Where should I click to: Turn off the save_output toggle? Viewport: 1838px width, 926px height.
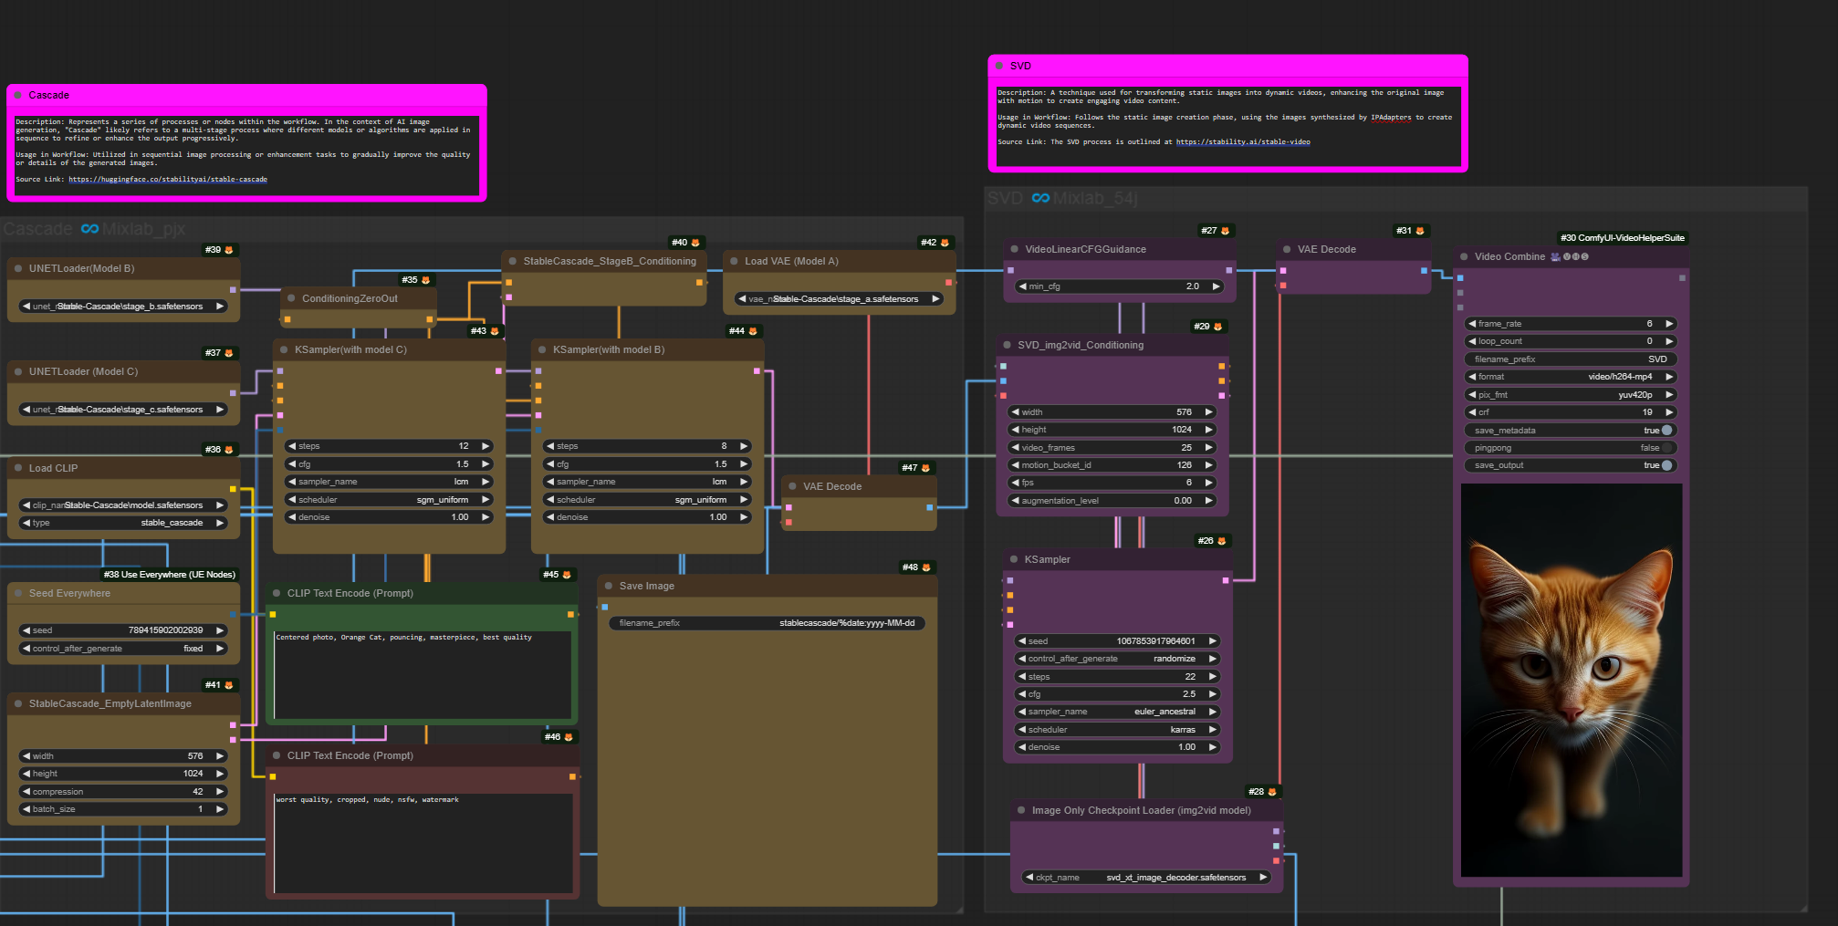pyautogui.click(x=1666, y=465)
